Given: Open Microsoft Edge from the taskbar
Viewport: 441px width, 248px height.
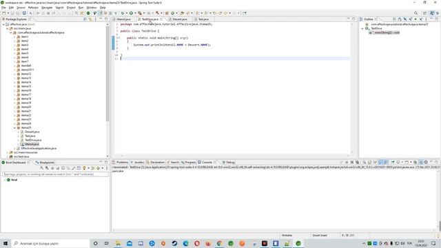Looking at the screenshot, I should tap(185, 243).
